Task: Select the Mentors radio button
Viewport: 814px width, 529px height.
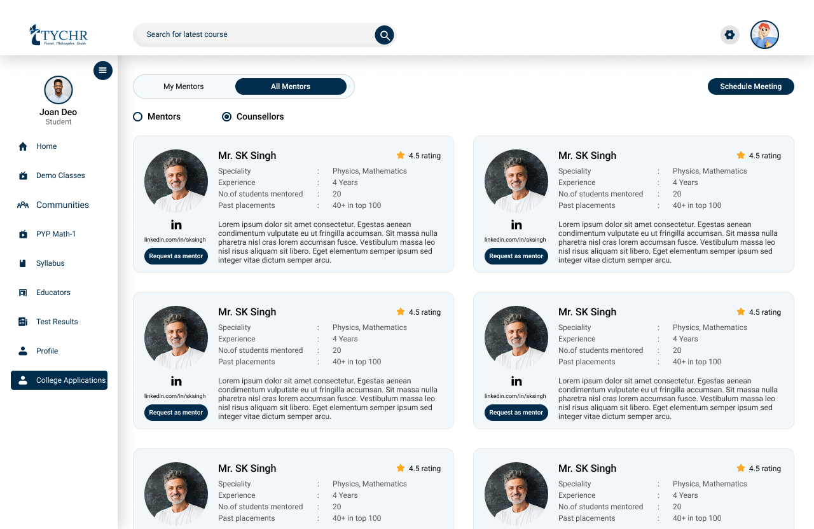Action: [x=137, y=117]
